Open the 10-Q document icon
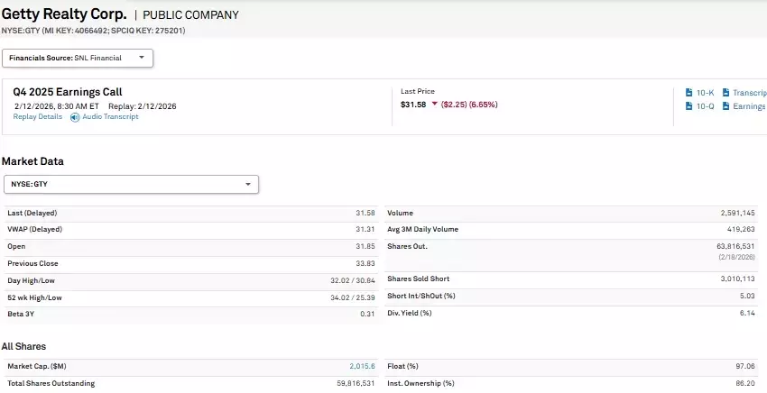Image resolution: width=767 pixels, height=393 pixels. (x=689, y=106)
